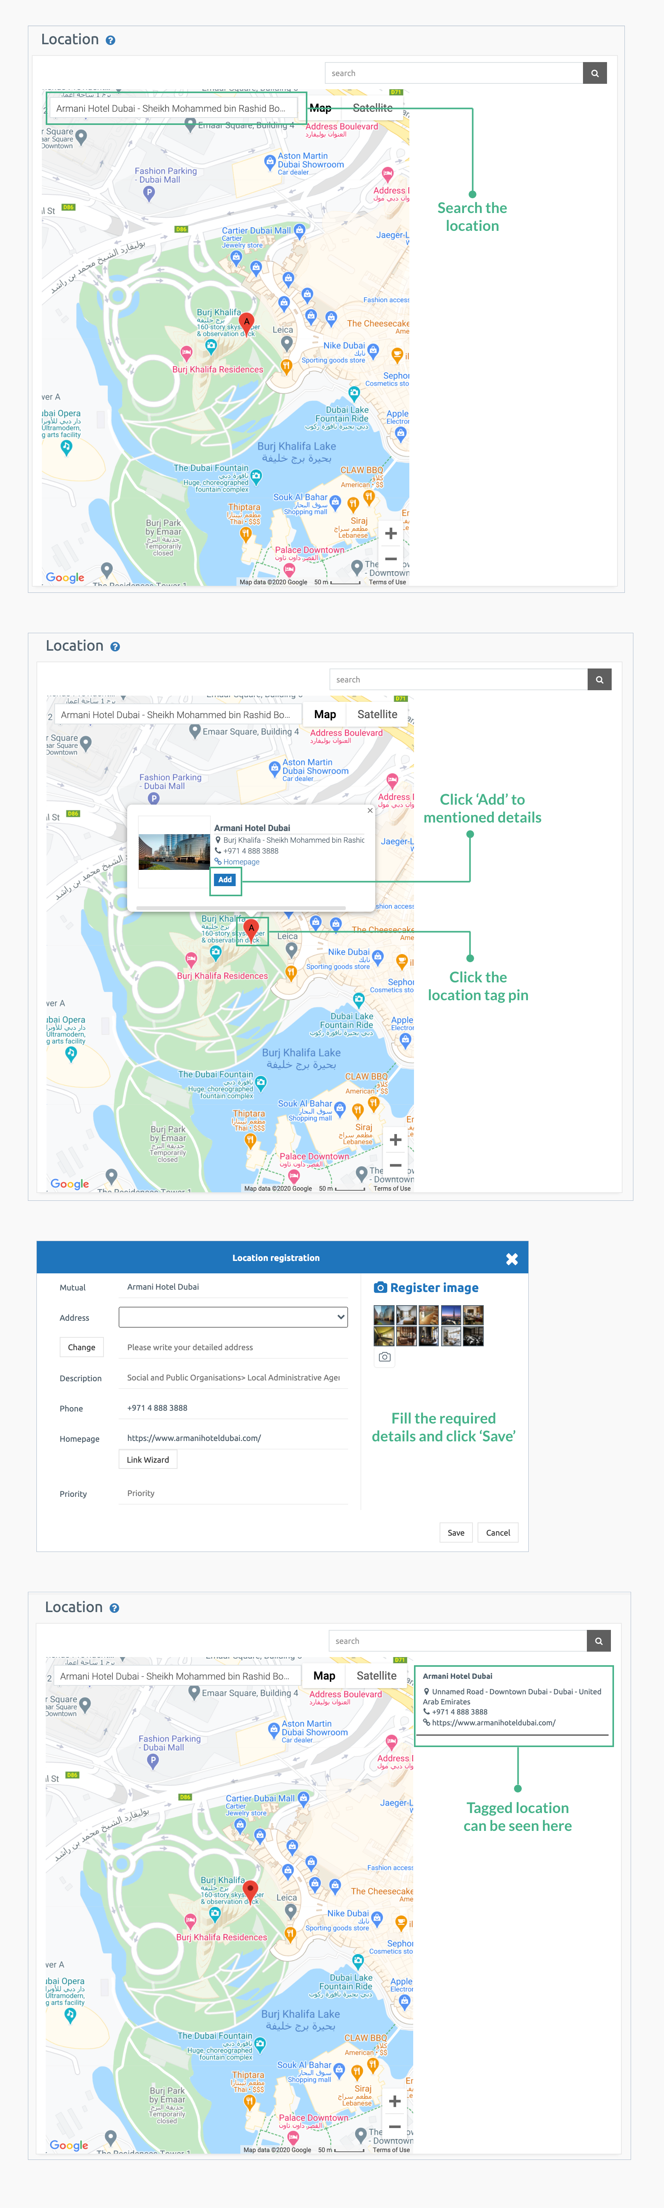Zoom in on the bottom map
The width and height of the screenshot is (664, 2208).
tap(394, 2101)
